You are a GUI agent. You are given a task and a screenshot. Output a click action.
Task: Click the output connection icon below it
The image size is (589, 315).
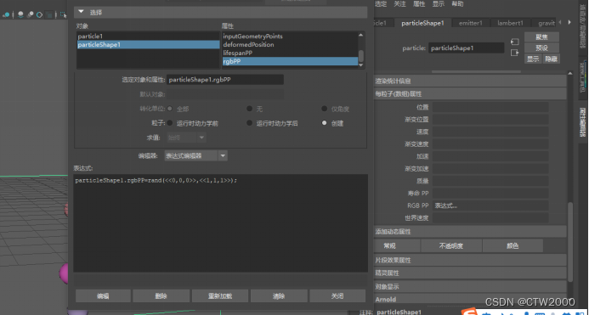(x=514, y=53)
